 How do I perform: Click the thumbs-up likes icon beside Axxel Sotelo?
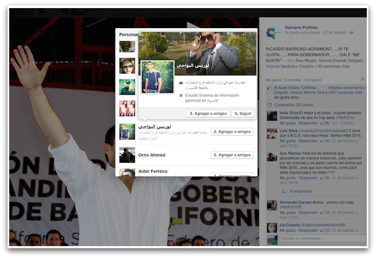point(269,88)
